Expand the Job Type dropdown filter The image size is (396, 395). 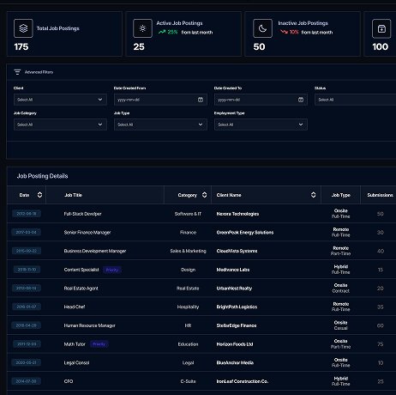[x=160, y=125]
